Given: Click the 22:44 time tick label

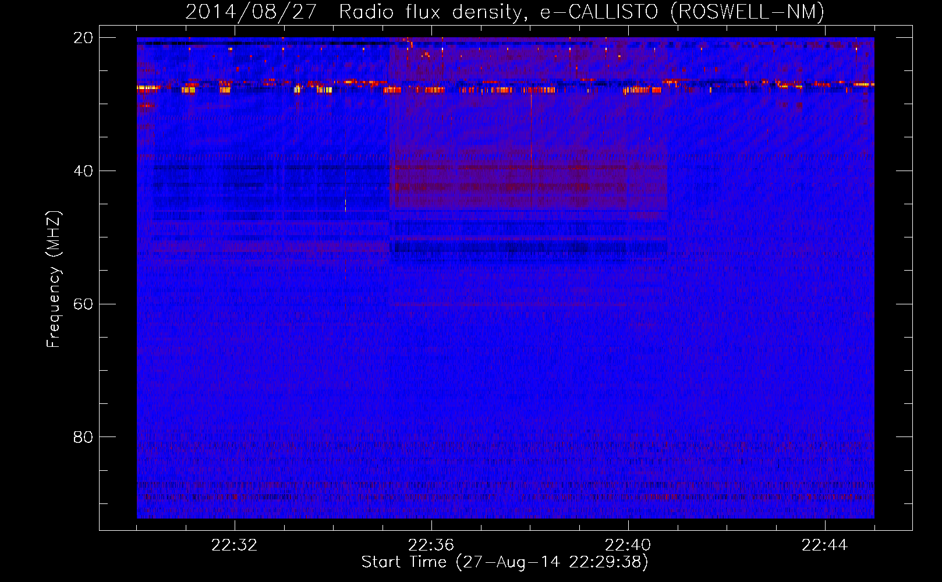Looking at the screenshot, I should point(824,545).
